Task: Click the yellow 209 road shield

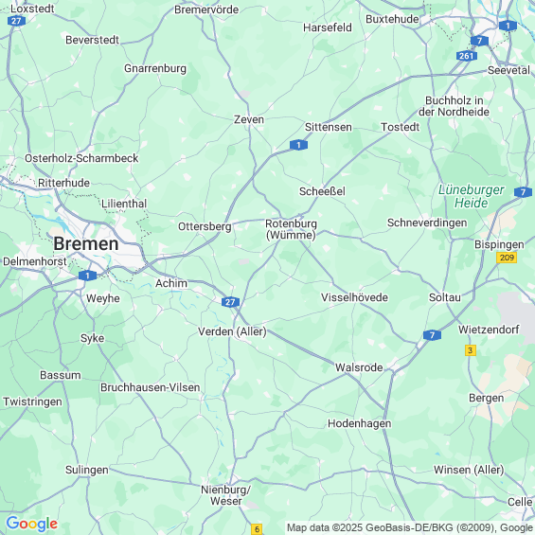Action: coord(507,258)
